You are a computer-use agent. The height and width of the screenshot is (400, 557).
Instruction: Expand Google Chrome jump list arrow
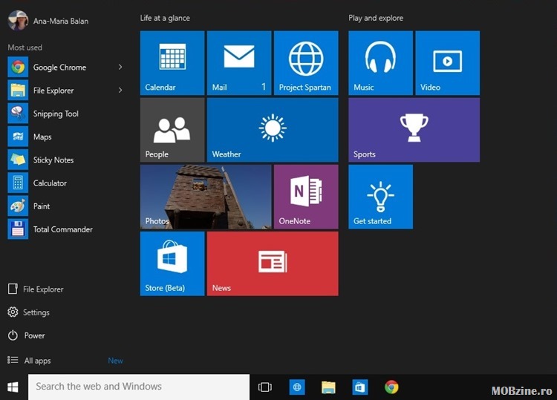(120, 67)
